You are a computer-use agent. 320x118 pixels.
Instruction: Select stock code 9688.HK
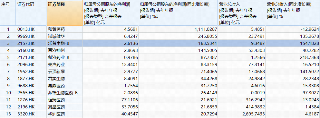click(26, 86)
